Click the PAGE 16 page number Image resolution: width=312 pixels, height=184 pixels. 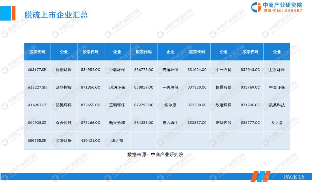pos(294,177)
